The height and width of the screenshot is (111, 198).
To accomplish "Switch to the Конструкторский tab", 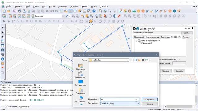I will [153, 37].
